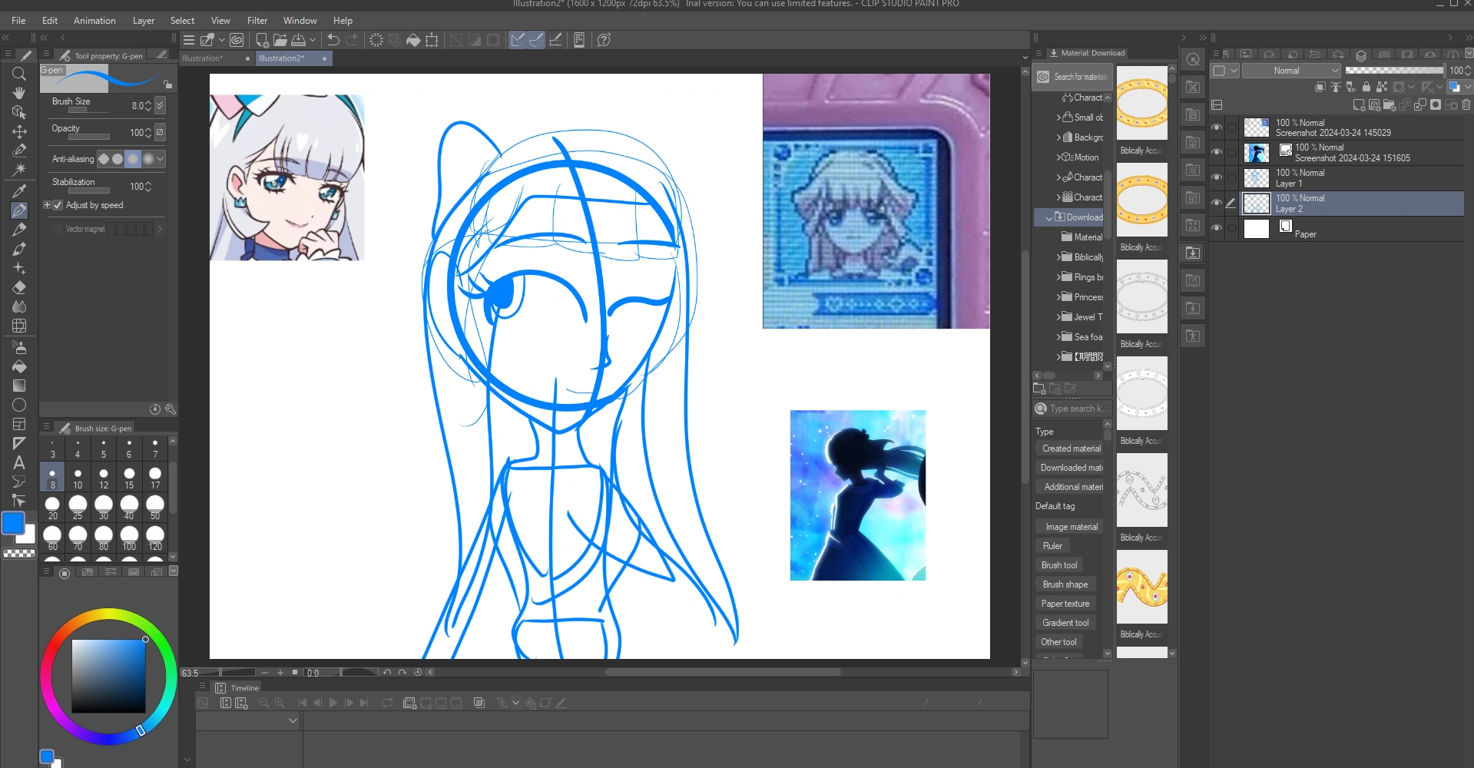Select the Eraser tool
The height and width of the screenshot is (768, 1474).
[x=19, y=286]
